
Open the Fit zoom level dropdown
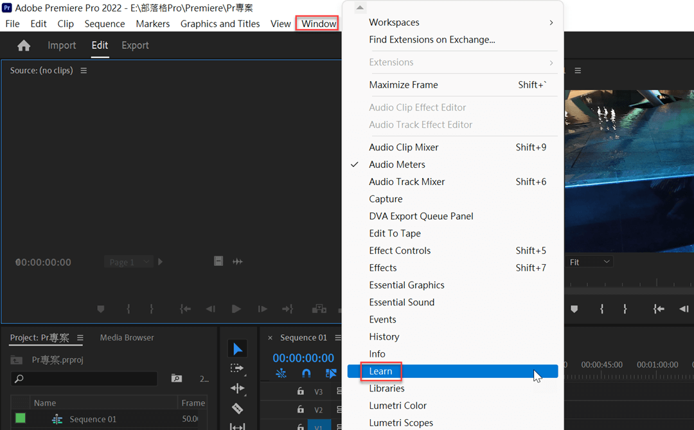[589, 262]
